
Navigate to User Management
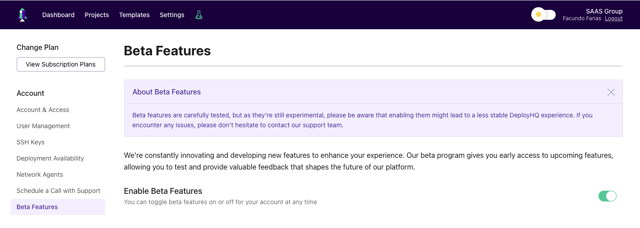(x=43, y=126)
